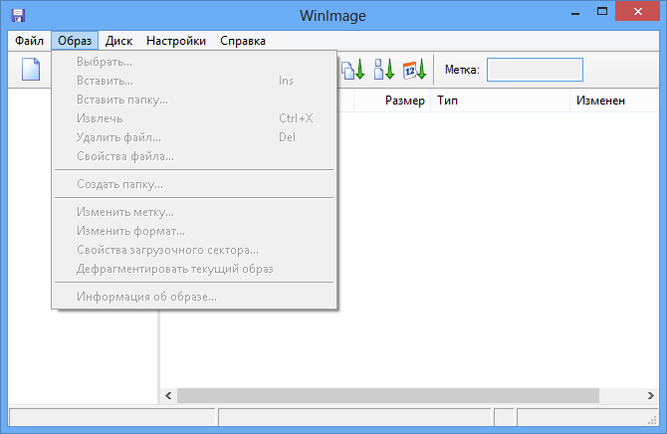667x434 pixels.
Task: Select Извлечь menu entry
Action: tap(194, 118)
